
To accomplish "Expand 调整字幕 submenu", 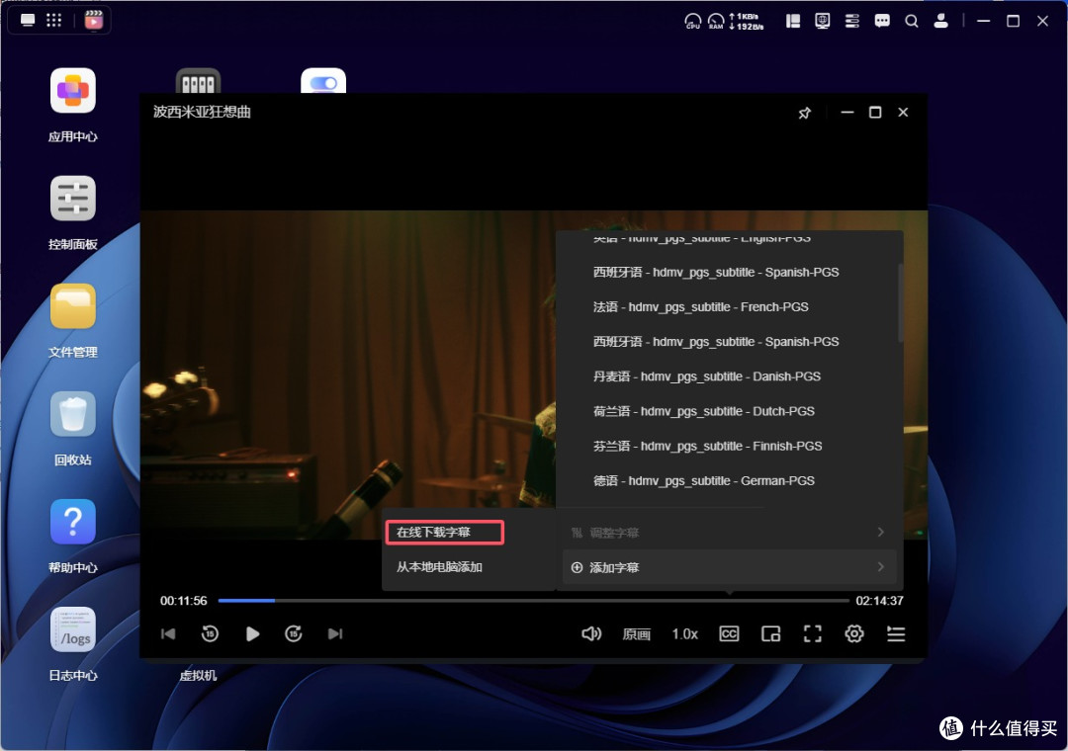I will (x=730, y=533).
